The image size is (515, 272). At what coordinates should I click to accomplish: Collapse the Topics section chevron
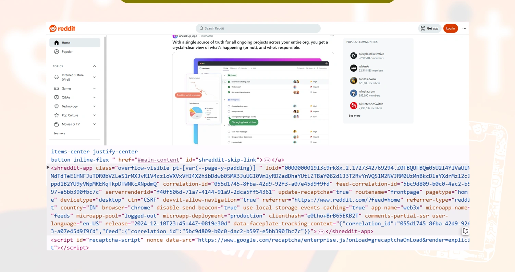click(x=94, y=66)
